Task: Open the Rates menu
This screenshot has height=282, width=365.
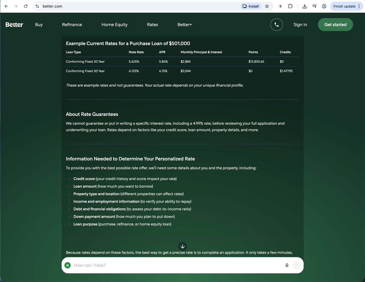Action: (152, 25)
